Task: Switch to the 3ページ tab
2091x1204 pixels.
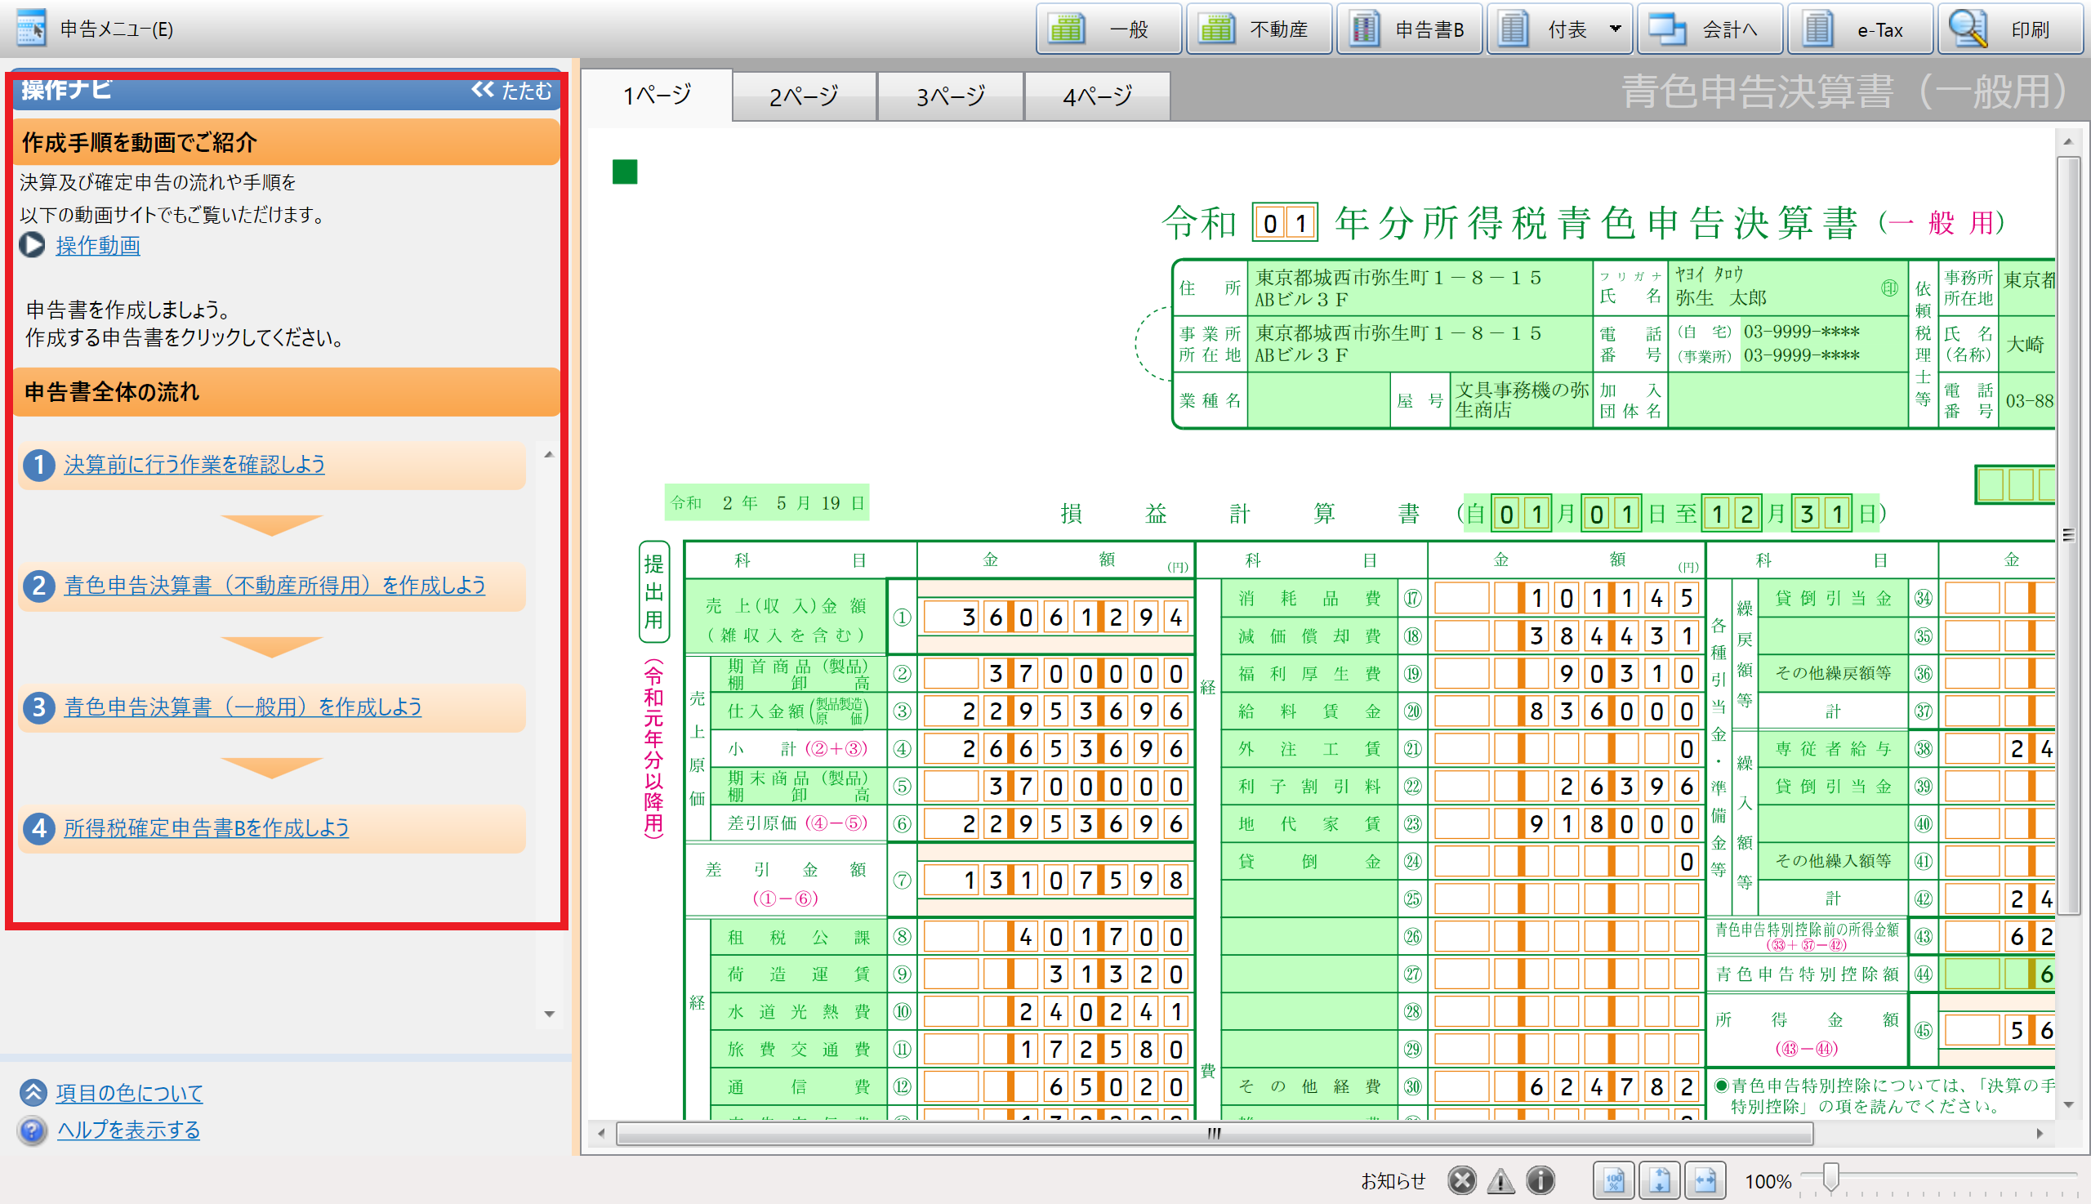Action: point(951,96)
